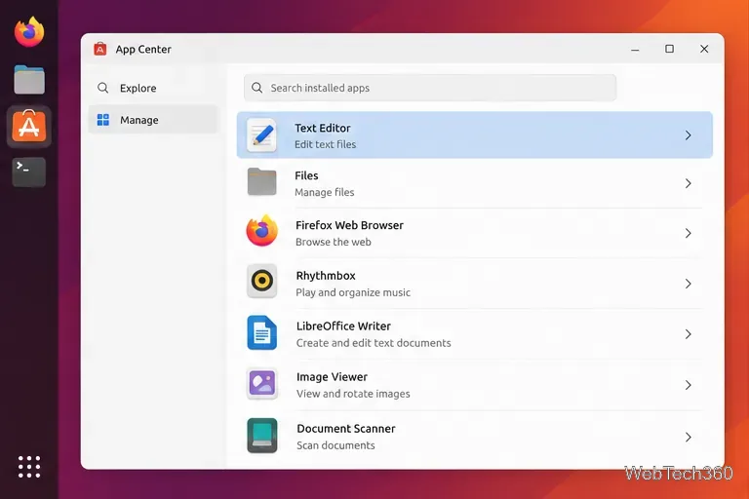This screenshot has height=499, width=749.
Task: Click the Document Scanner icon
Action: tap(261, 436)
